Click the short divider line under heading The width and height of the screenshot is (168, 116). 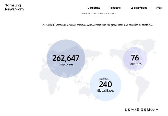tap(98, 18)
